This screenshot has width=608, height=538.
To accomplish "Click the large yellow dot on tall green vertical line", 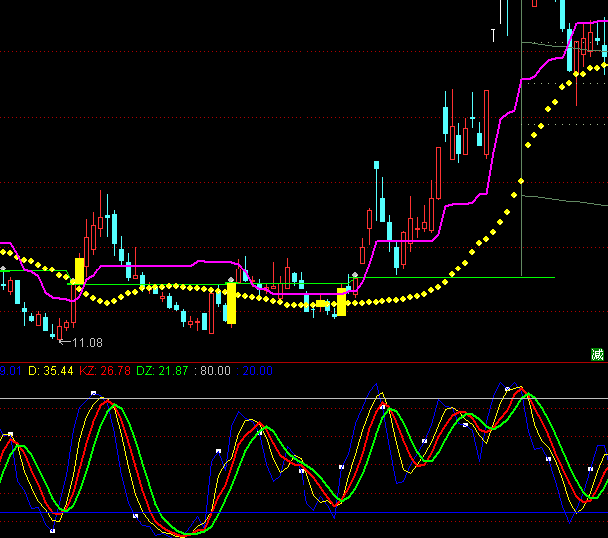I will (520, 181).
